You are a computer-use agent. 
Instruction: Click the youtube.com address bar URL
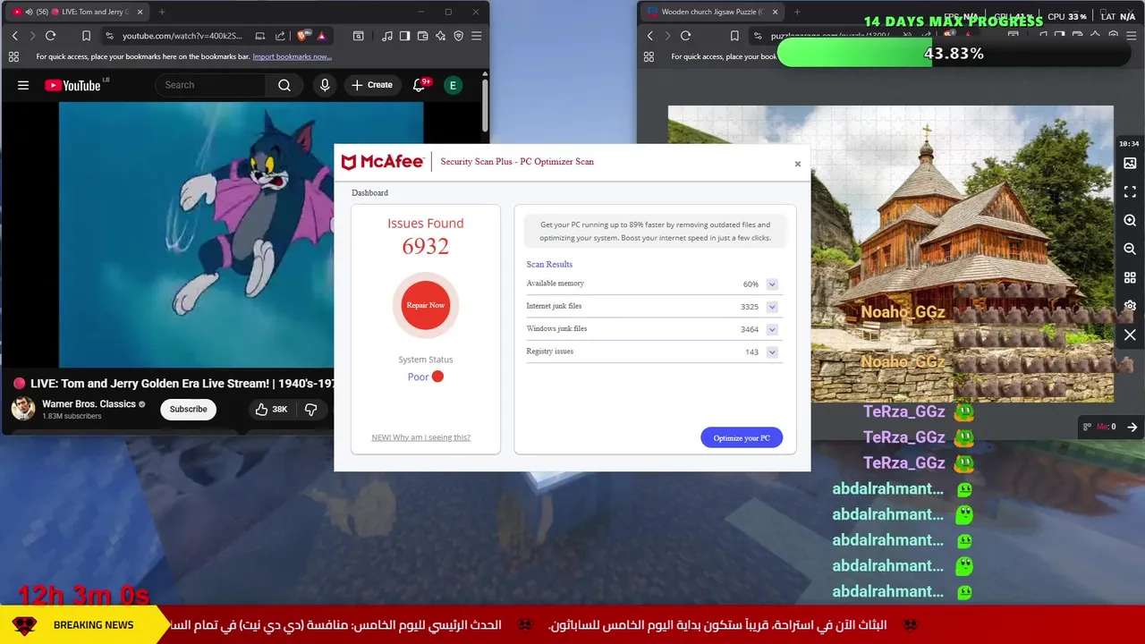click(182, 36)
